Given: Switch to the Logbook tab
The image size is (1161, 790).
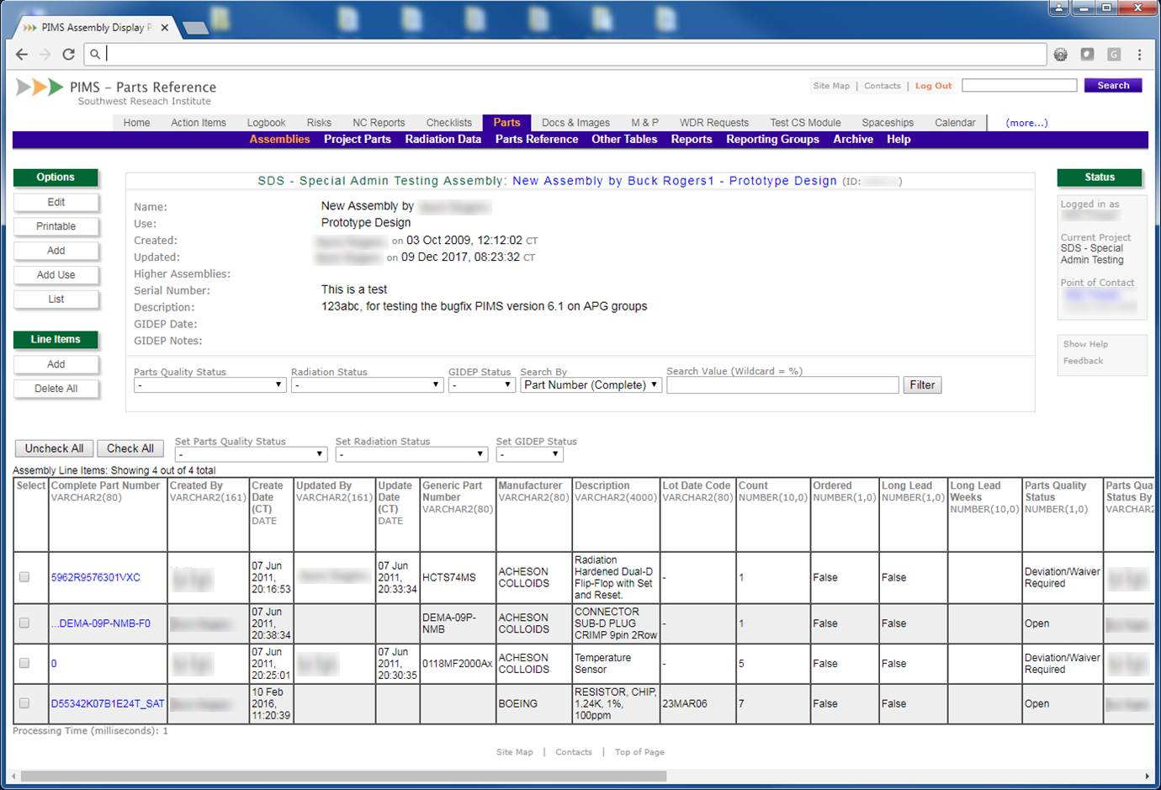Looking at the screenshot, I should [266, 123].
